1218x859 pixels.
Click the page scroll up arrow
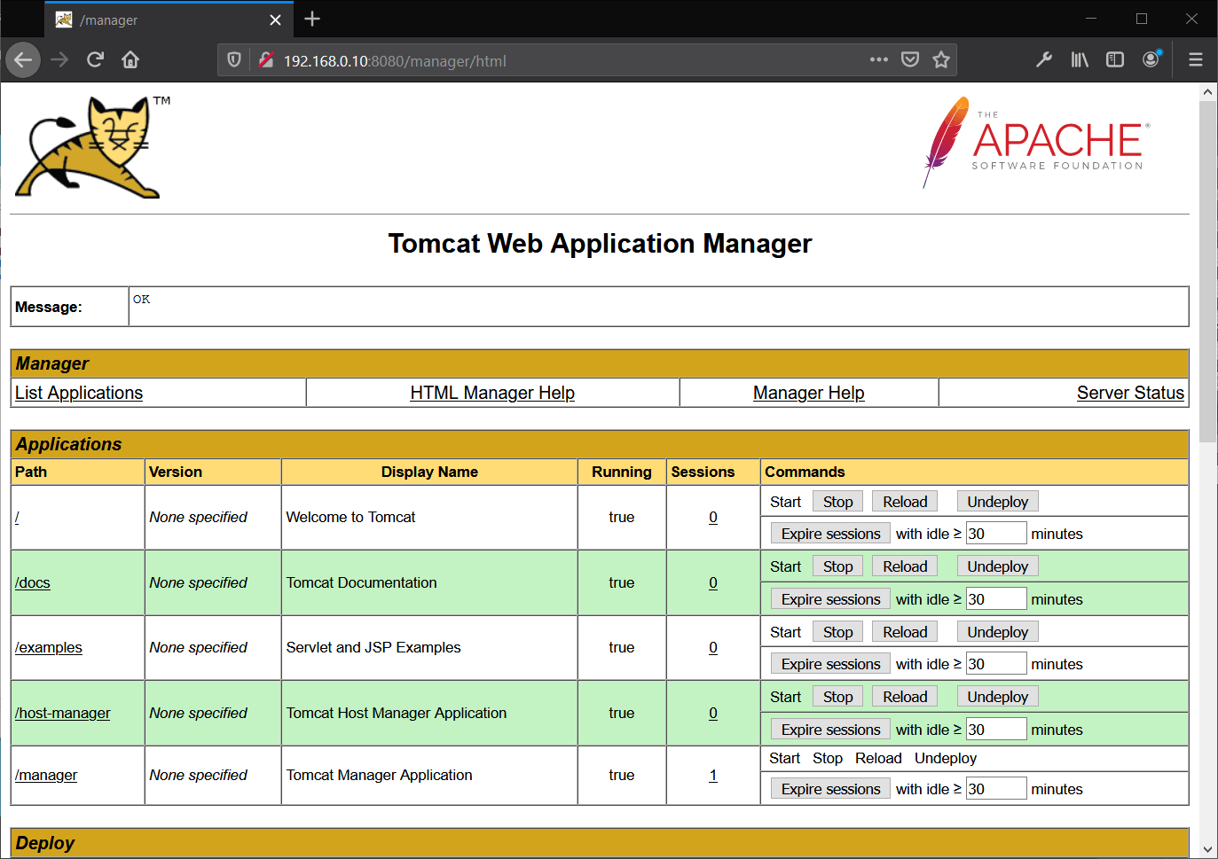[x=1207, y=91]
